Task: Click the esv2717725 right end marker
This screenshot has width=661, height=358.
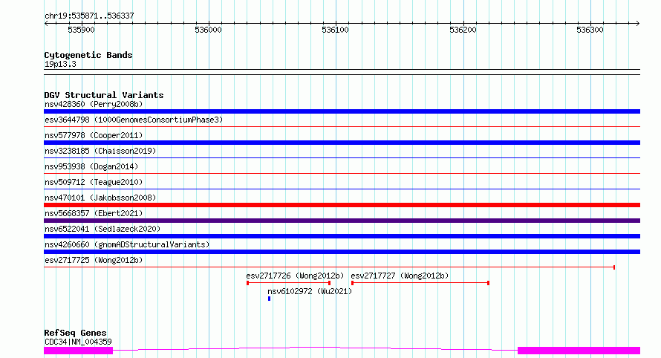Action: 614,267
